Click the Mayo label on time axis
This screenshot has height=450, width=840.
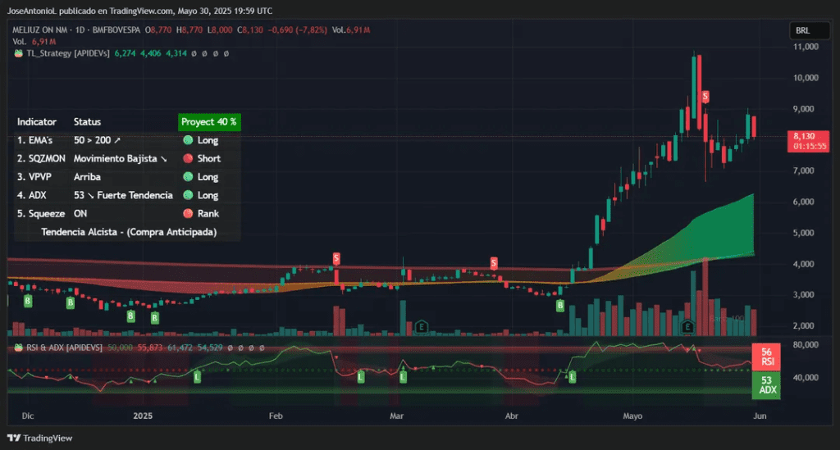[x=632, y=416]
